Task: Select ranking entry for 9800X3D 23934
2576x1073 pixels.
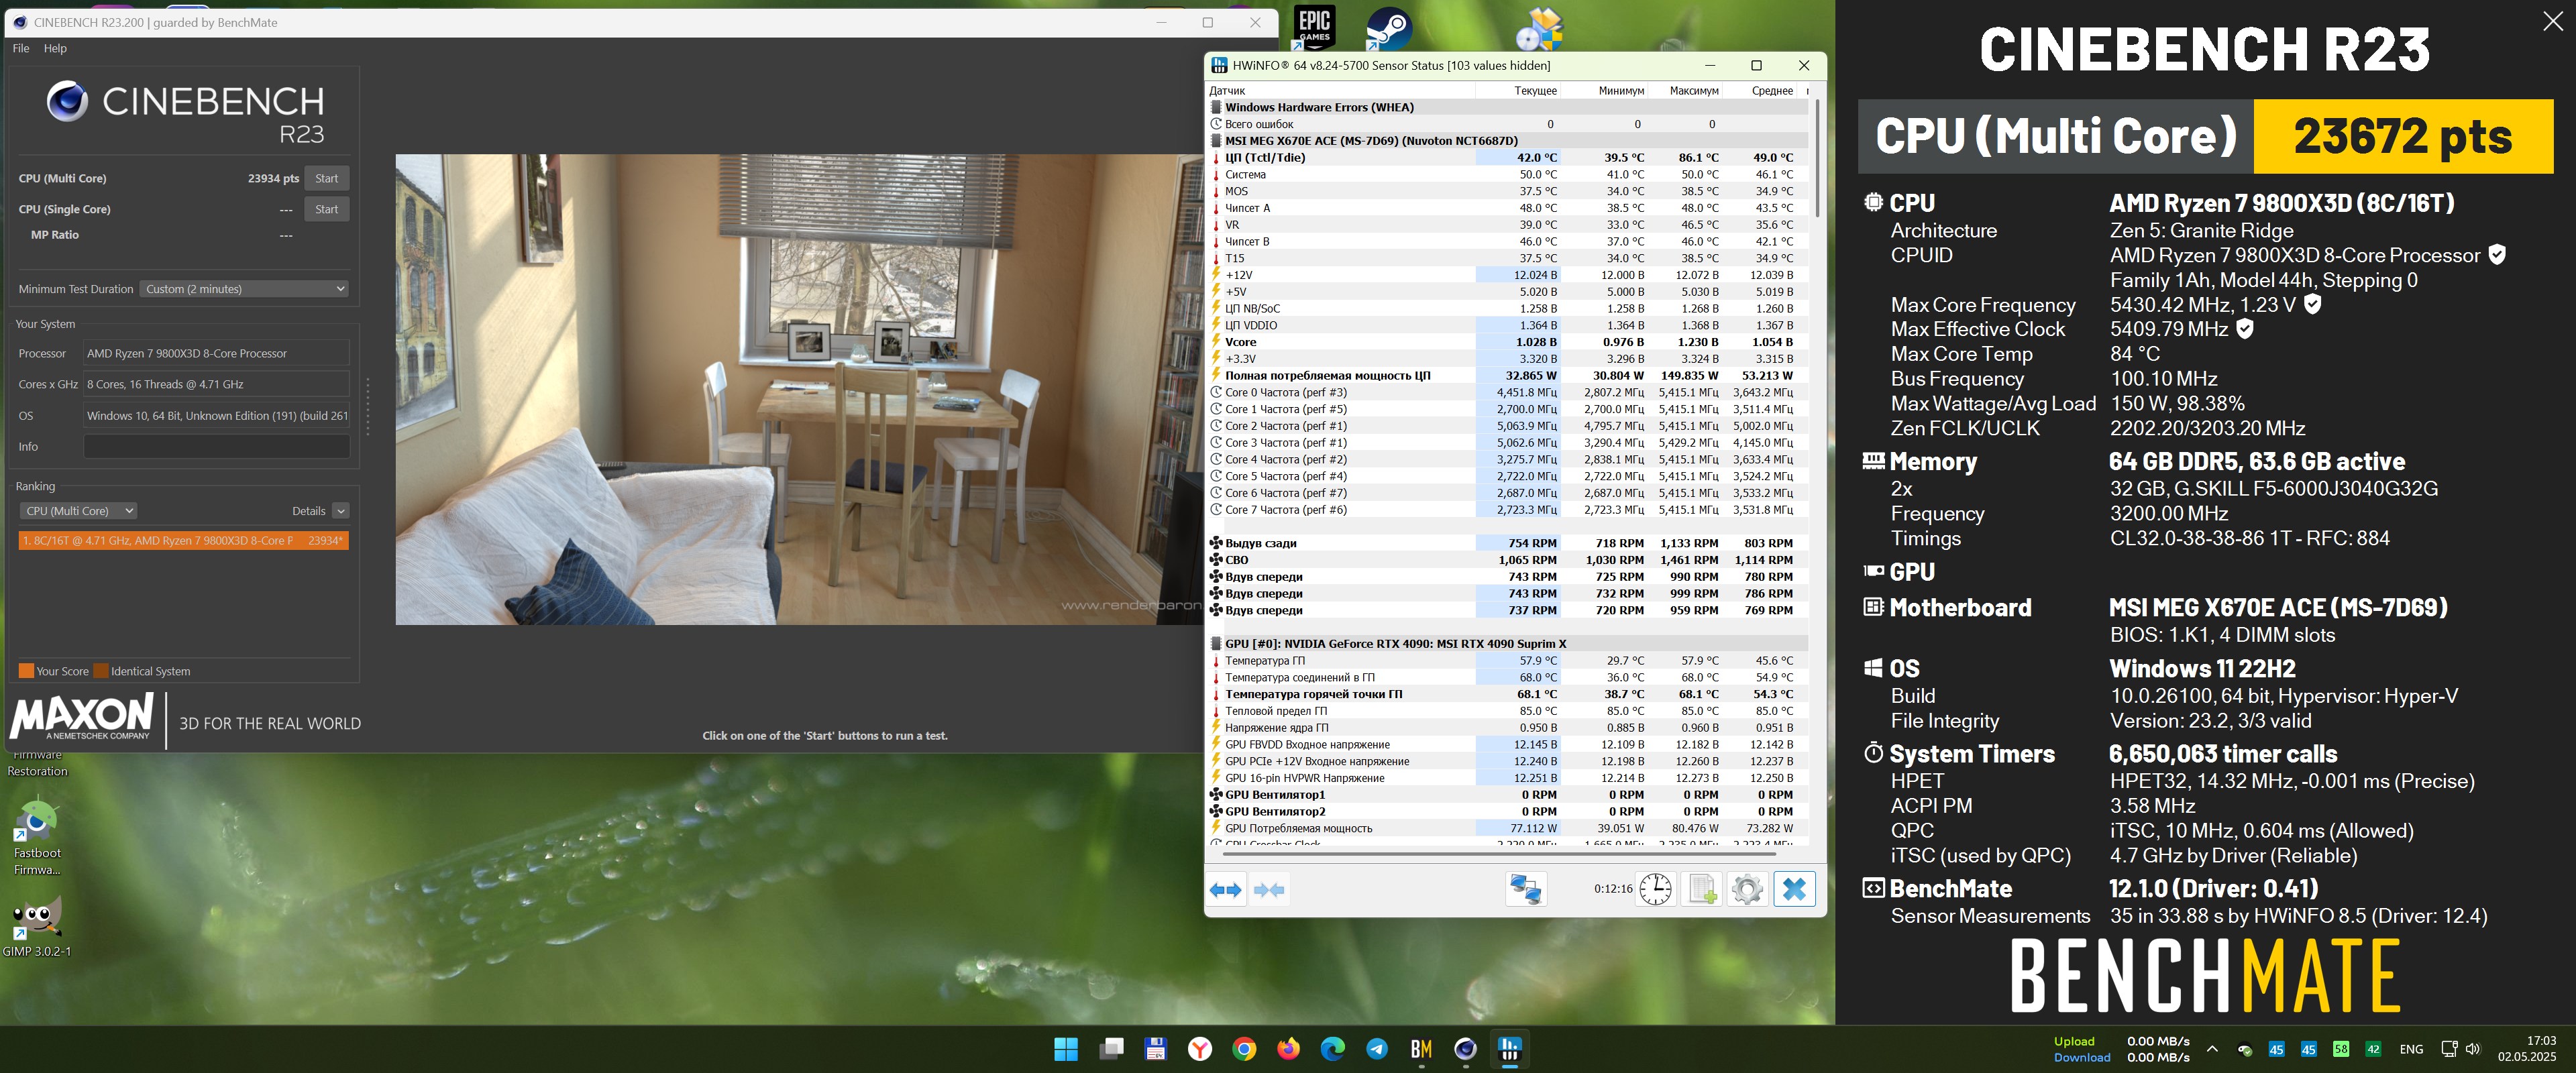Action: tap(183, 540)
